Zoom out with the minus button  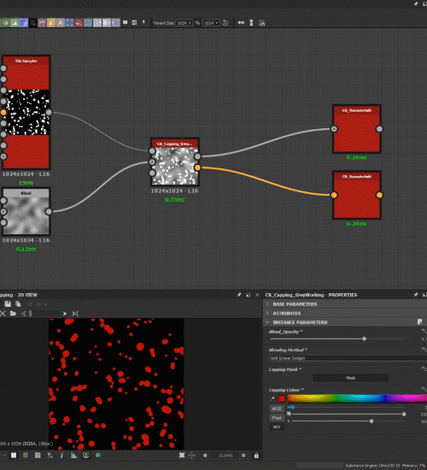click(x=205, y=455)
